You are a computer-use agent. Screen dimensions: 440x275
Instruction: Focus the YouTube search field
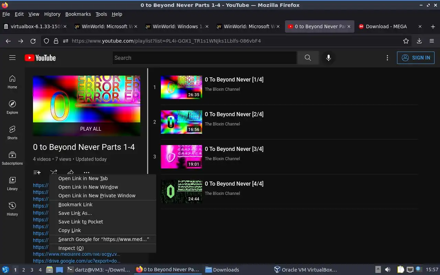[205, 58]
